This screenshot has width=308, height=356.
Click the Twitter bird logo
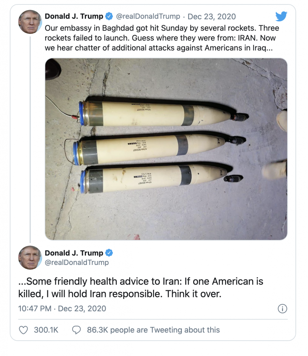pos(281,16)
